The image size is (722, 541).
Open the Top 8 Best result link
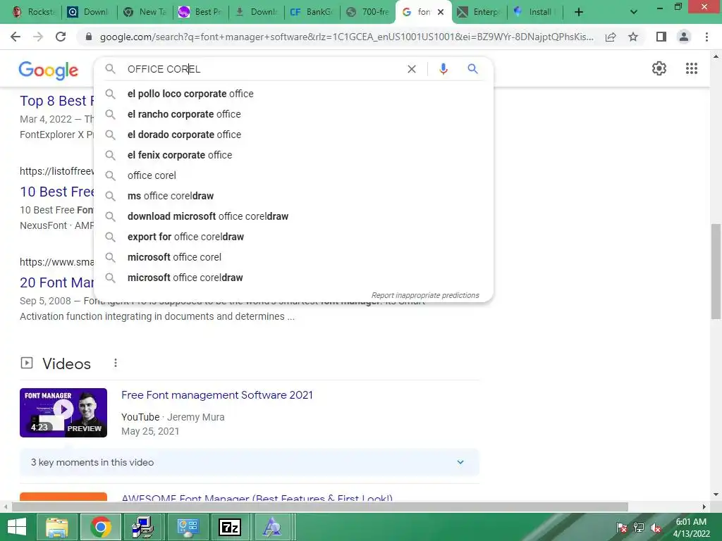[56, 101]
